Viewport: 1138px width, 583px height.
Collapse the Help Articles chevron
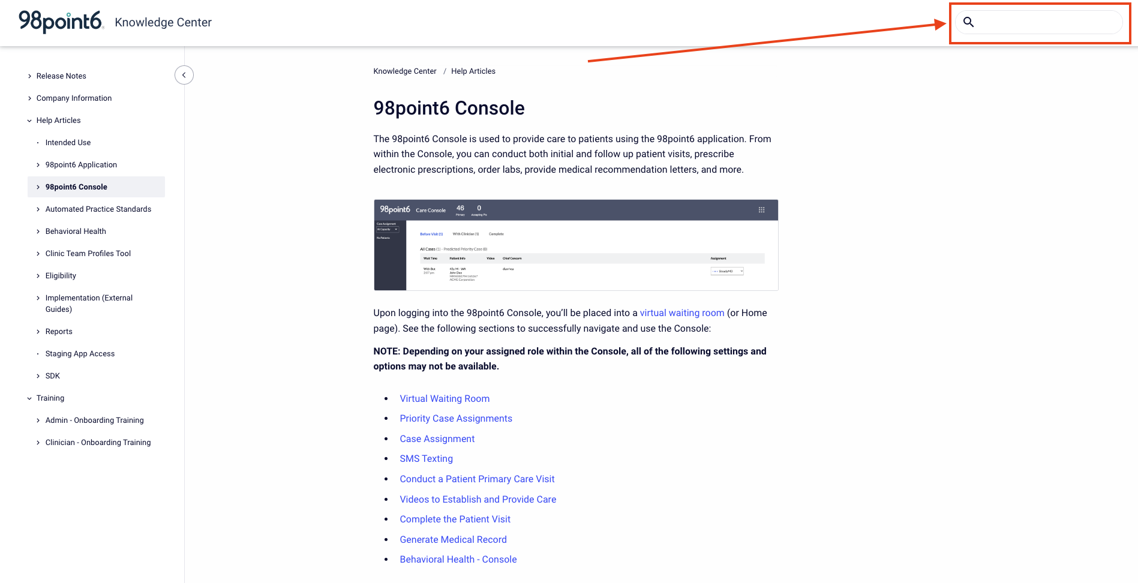pyautogui.click(x=30, y=121)
